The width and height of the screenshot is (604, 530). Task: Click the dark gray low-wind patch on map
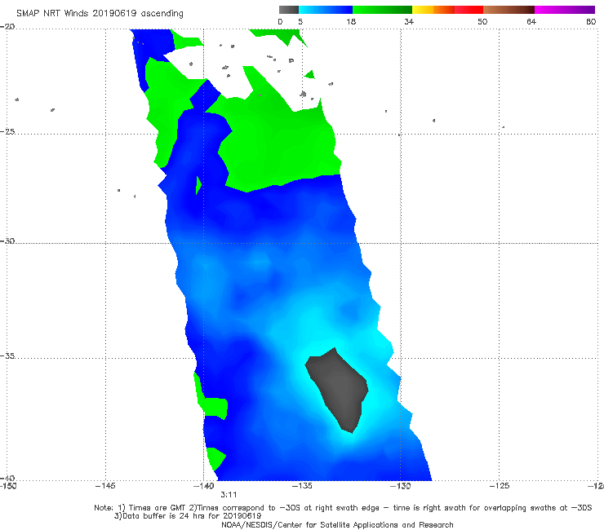[x=339, y=389]
